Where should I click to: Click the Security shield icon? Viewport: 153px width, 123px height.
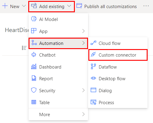(x=34, y=90)
